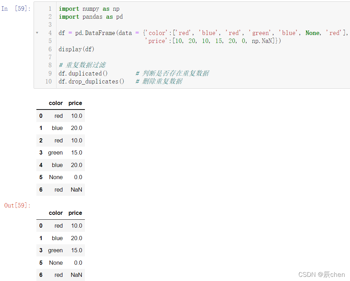The width and height of the screenshot is (350, 281).
Task: Select row 5 None in first table
Action: (61, 177)
